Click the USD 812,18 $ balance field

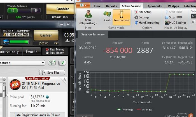tap(60, 17)
